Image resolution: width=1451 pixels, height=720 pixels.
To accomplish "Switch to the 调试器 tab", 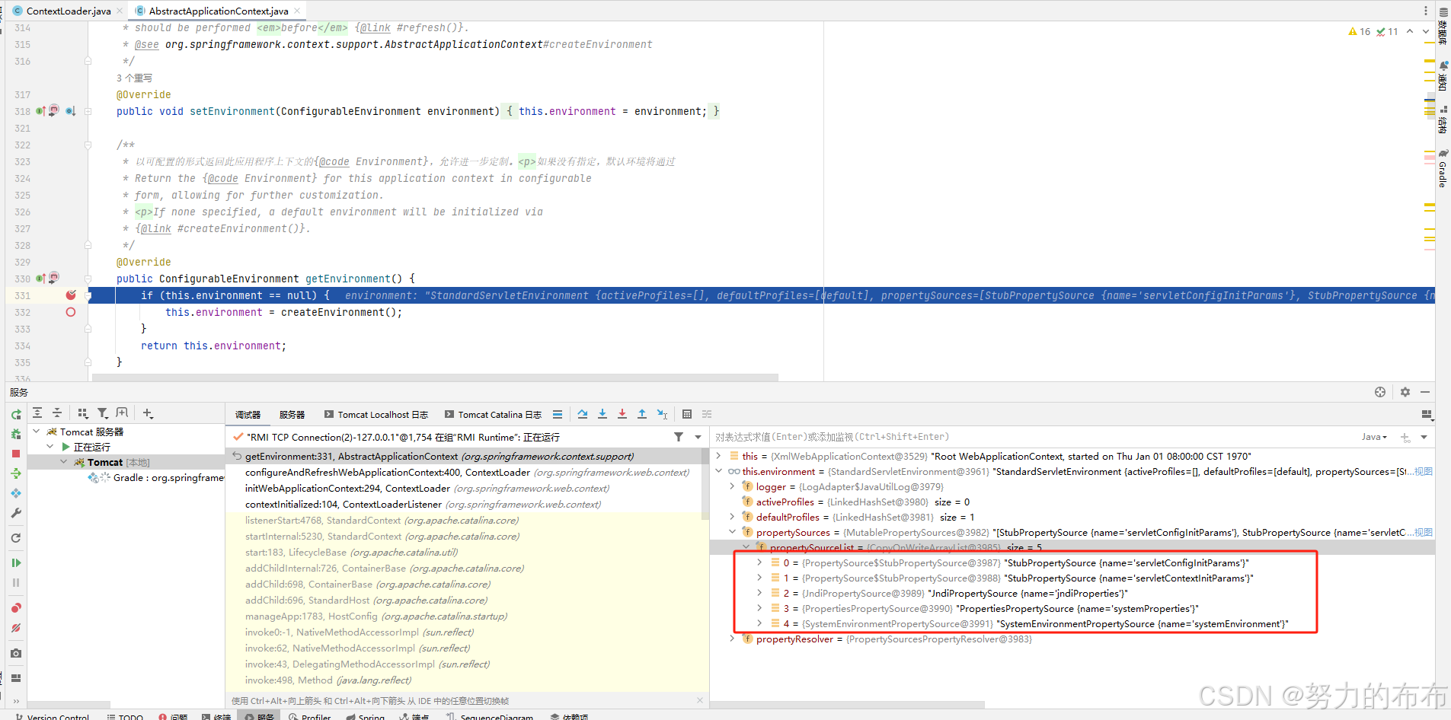I will point(248,415).
